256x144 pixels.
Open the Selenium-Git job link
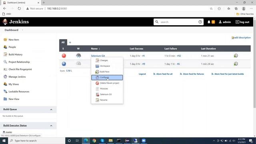point(98,56)
